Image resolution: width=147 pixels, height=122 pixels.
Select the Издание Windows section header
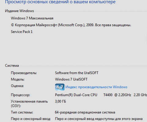coord(19,11)
